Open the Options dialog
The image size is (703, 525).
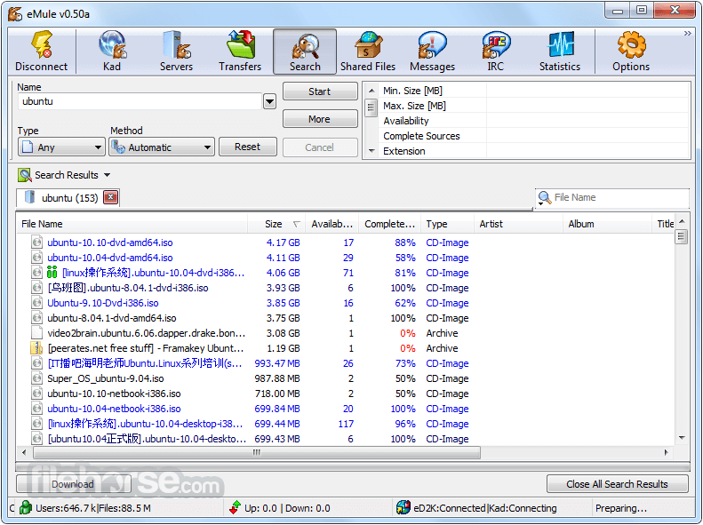click(631, 51)
